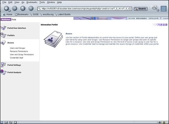Reload the page with the refresh button
This screenshot has width=169, height=124.
pos(23,8)
